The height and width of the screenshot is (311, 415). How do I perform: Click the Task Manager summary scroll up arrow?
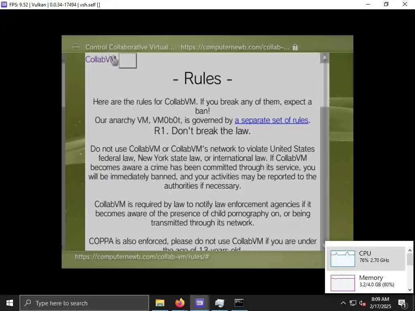pos(410,250)
